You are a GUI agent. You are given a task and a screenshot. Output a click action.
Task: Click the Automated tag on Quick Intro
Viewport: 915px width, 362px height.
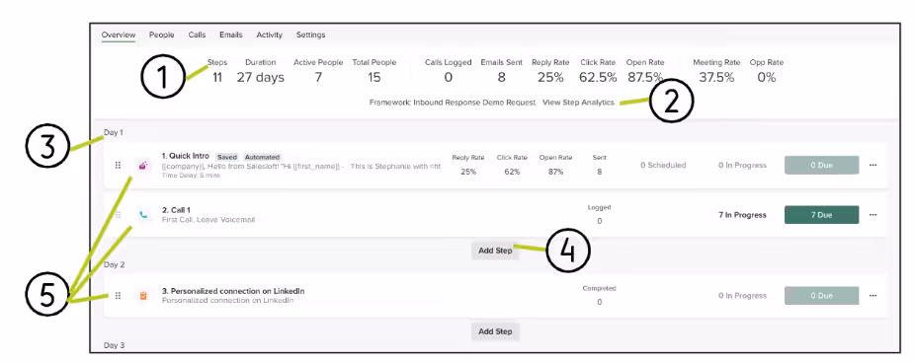point(262,157)
